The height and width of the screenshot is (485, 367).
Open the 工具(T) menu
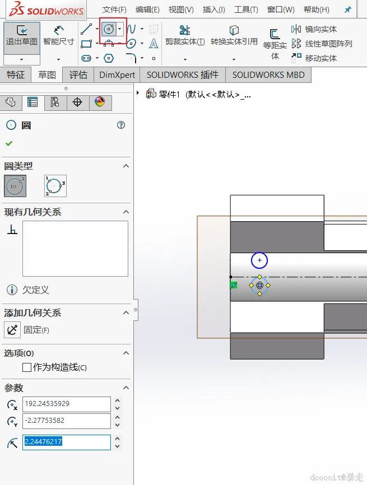pos(247,10)
